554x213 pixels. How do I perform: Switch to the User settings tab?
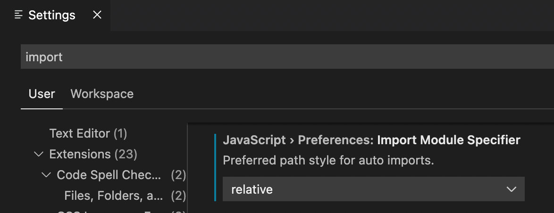pyautogui.click(x=42, y=94)
